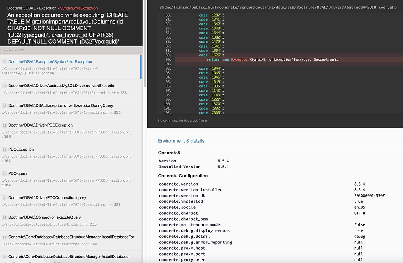Click the Stack frames (36) label
Screen dimensions: 403x263
[x=13, y=50]
